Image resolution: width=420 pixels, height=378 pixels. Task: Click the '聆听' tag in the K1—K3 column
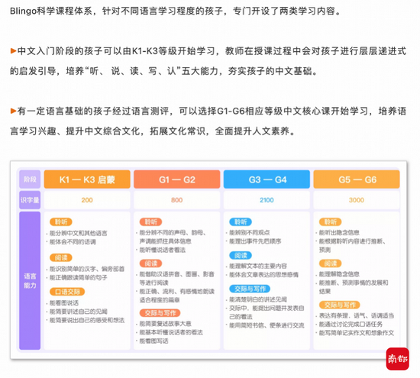point(61,221)
